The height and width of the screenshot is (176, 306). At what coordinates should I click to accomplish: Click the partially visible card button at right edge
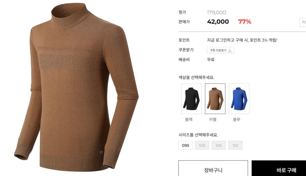[x=303, y=22]
